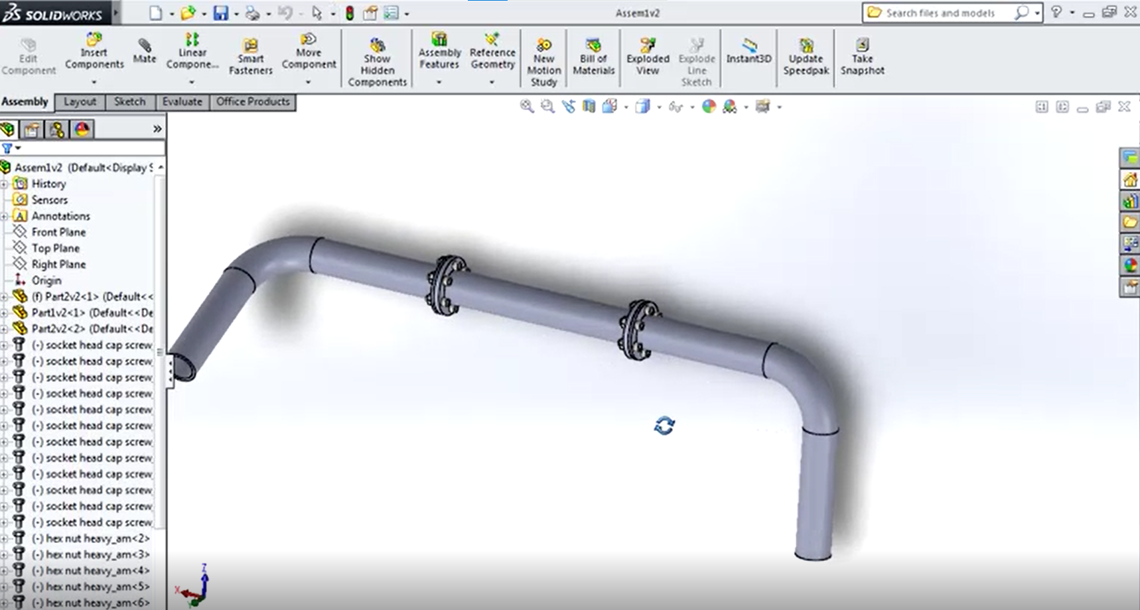The height and width of the screenshot is (610, 1140).
Task: Use the Take Snapshot tool
Action: point(861,56)
